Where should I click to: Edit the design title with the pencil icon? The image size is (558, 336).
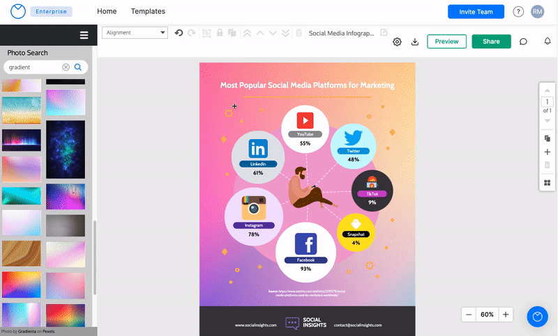(384, 32)
